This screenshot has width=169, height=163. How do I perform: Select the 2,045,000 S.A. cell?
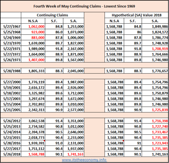[74, 71]
